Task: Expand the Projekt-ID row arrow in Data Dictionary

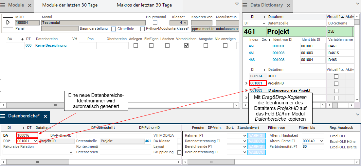Action: point(246,83)
